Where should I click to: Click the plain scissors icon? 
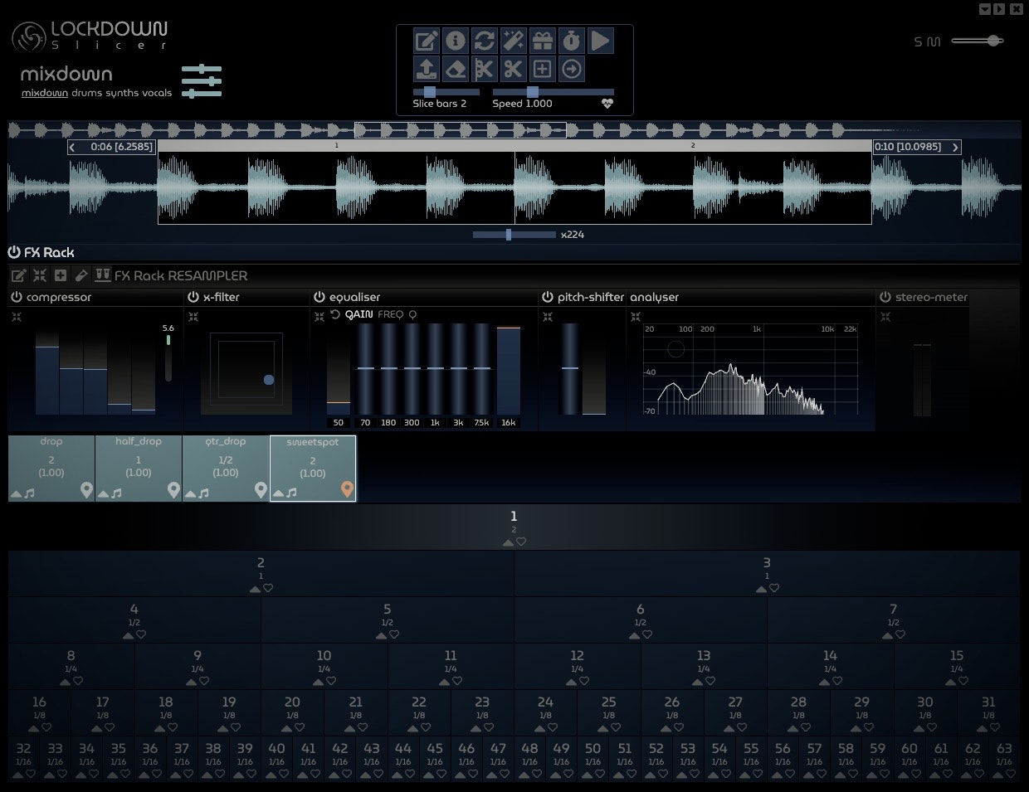point(513,70)
